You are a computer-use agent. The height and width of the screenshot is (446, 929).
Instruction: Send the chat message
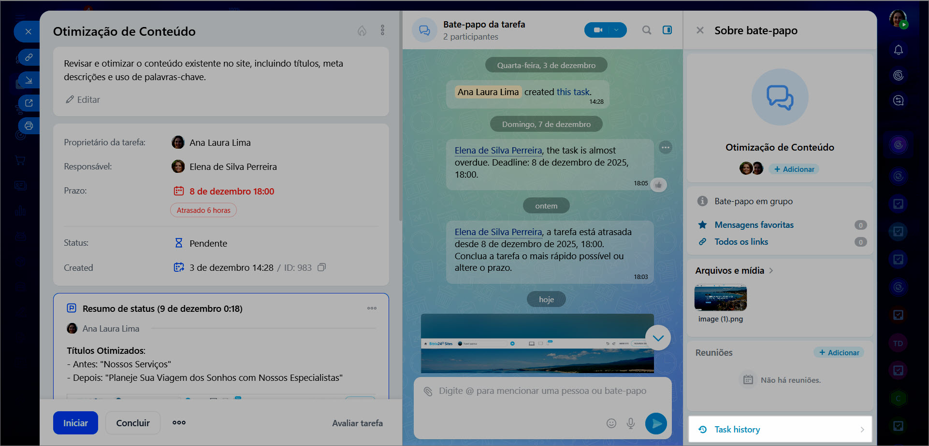[x=656, y=423]
